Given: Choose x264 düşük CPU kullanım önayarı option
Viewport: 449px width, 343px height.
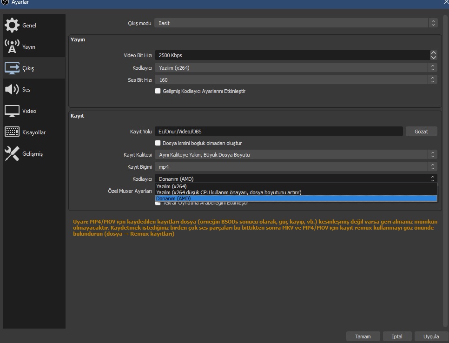Looking at the screenshot, I should (x=296, y=192).
